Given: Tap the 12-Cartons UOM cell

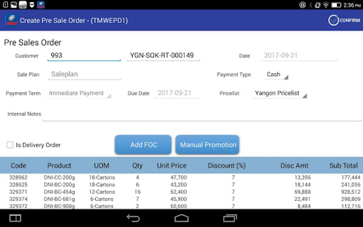Looking at the screenshot, I should click(x=102, y=192).
